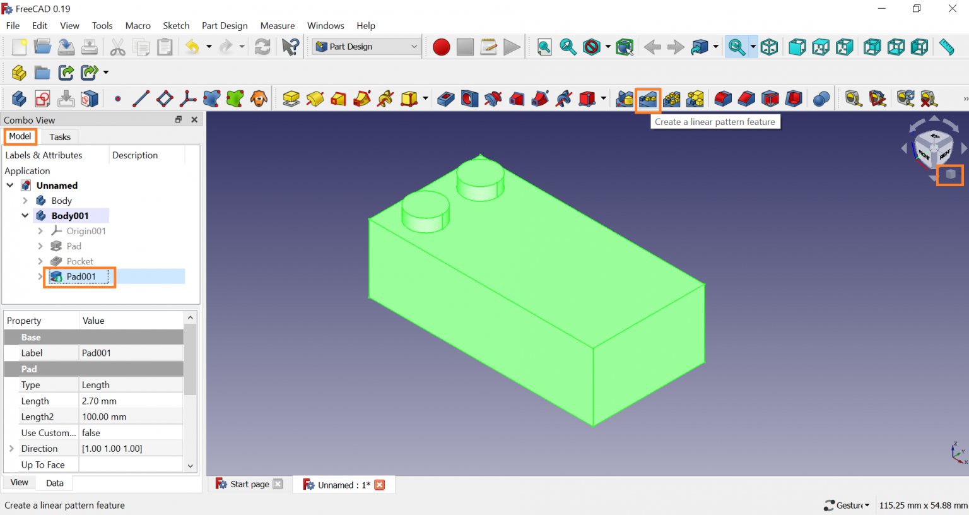Viewport: 969px width, 515px height.
Task: Open the Gesture navigation style dropdown
Action: 847,505
